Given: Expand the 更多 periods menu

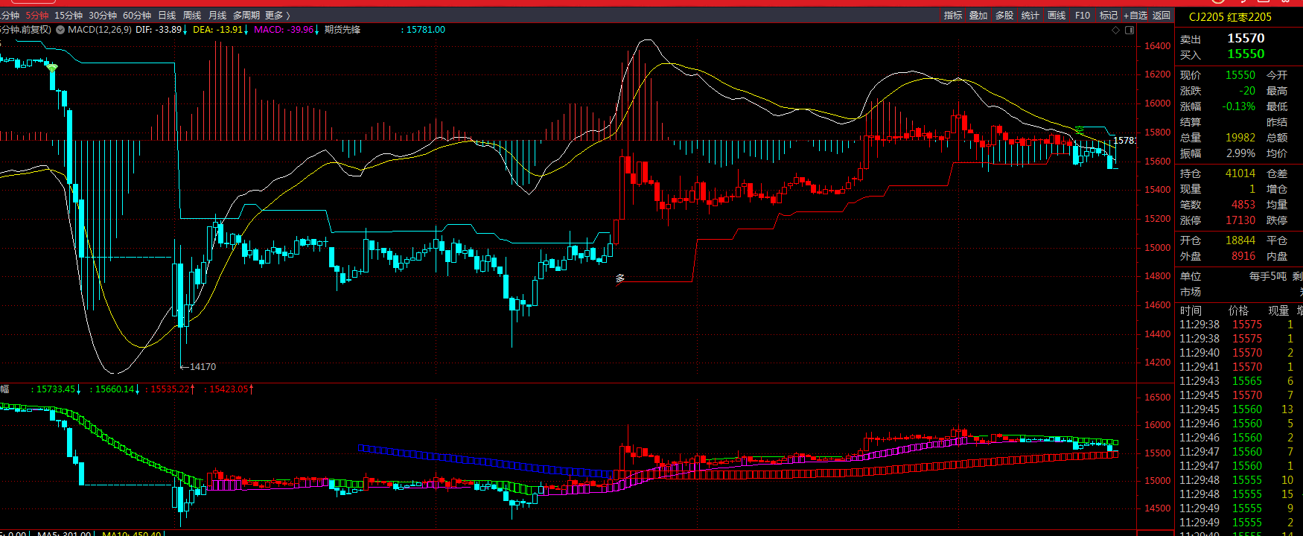Looking at the screenshot, I should click(278, 15).
